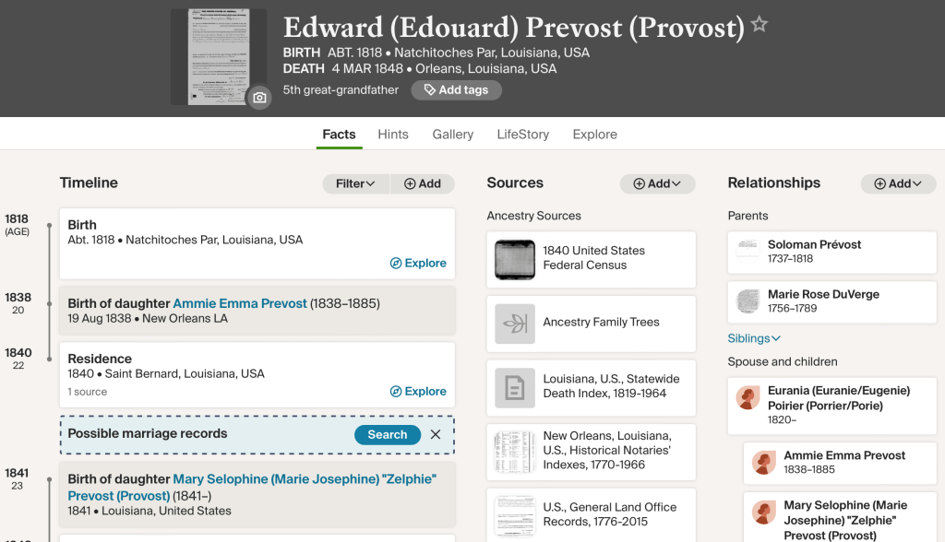This screenshot has width=945, height=542.
Task: Search possible marriage records
Action: pyautogui.click(x=387, y=435)
